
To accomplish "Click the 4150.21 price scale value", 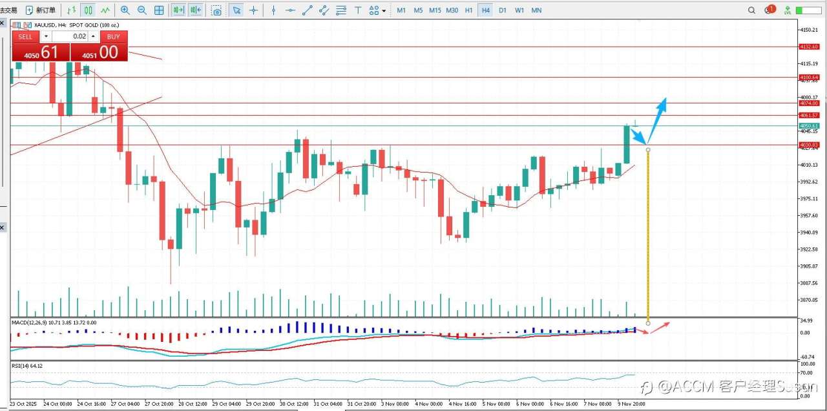I will pos(810,30).
